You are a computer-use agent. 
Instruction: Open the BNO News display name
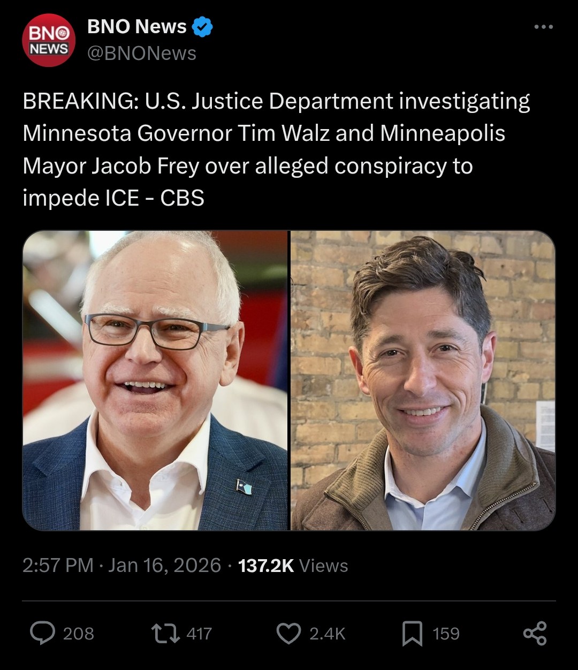pos(137,27)
